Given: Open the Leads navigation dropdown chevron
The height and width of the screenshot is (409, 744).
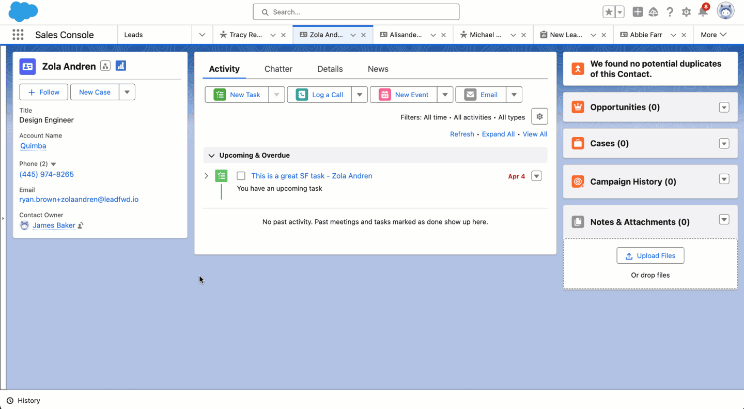Looking at the screenshot, I should pos(202,35).
